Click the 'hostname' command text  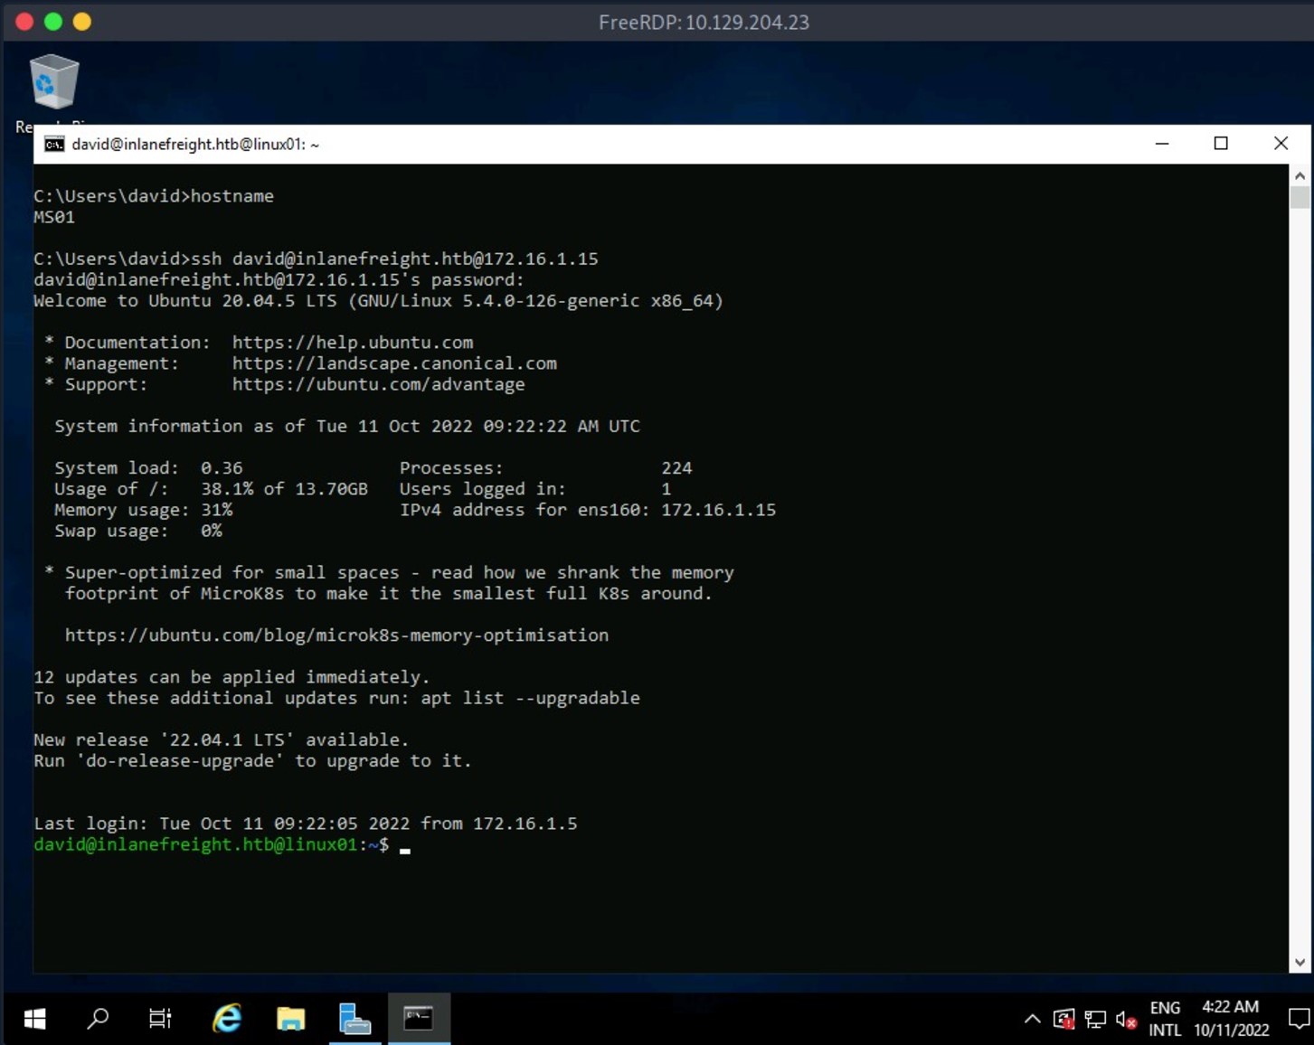[232, 196]
